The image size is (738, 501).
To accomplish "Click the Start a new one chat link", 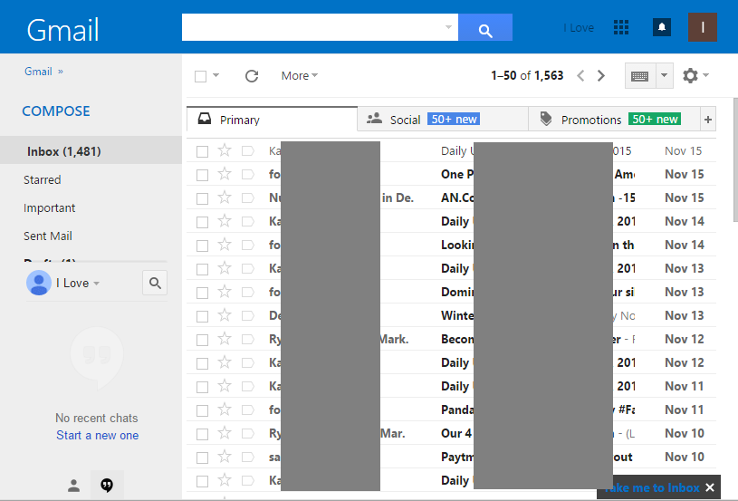I will click(x=98, y=436).
